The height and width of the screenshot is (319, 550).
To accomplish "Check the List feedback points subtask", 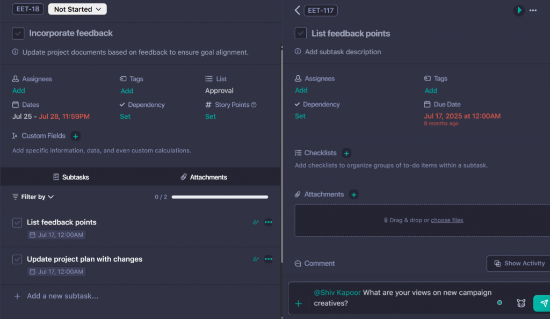I will pos(17,222).
